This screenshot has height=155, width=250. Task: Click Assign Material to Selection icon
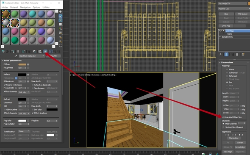coord(13,51)
